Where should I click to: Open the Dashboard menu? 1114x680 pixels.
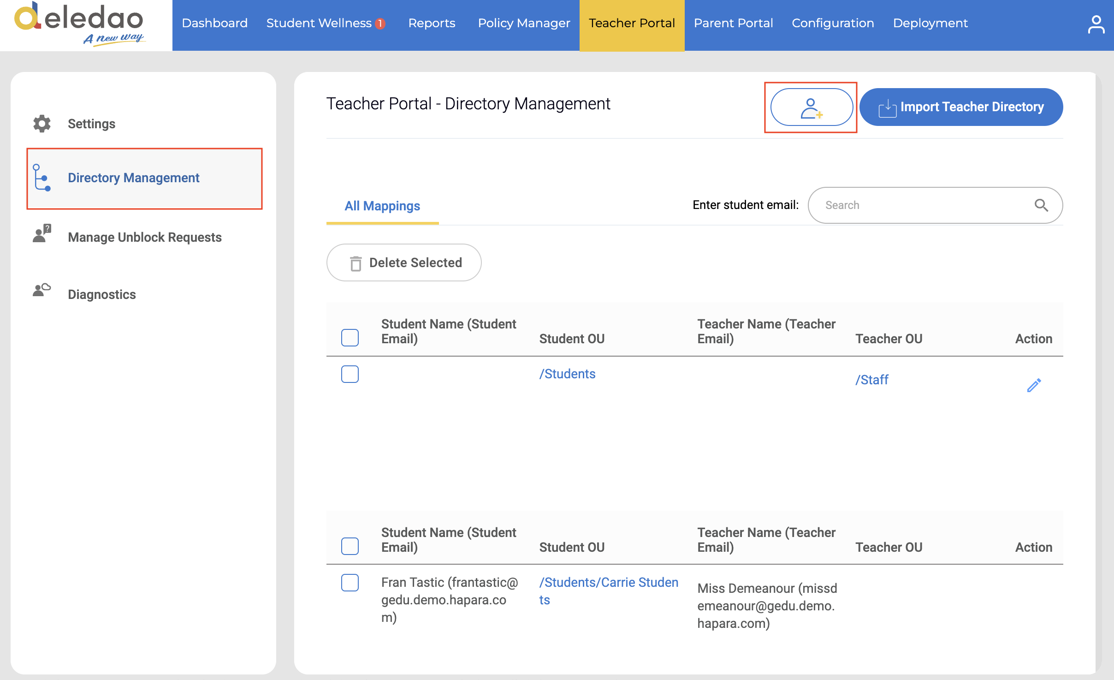[215, 23]
